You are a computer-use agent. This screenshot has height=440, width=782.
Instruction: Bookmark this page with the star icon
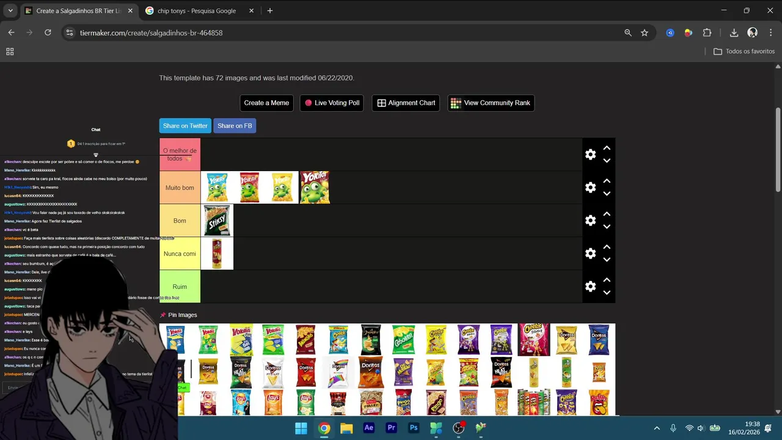645,32
